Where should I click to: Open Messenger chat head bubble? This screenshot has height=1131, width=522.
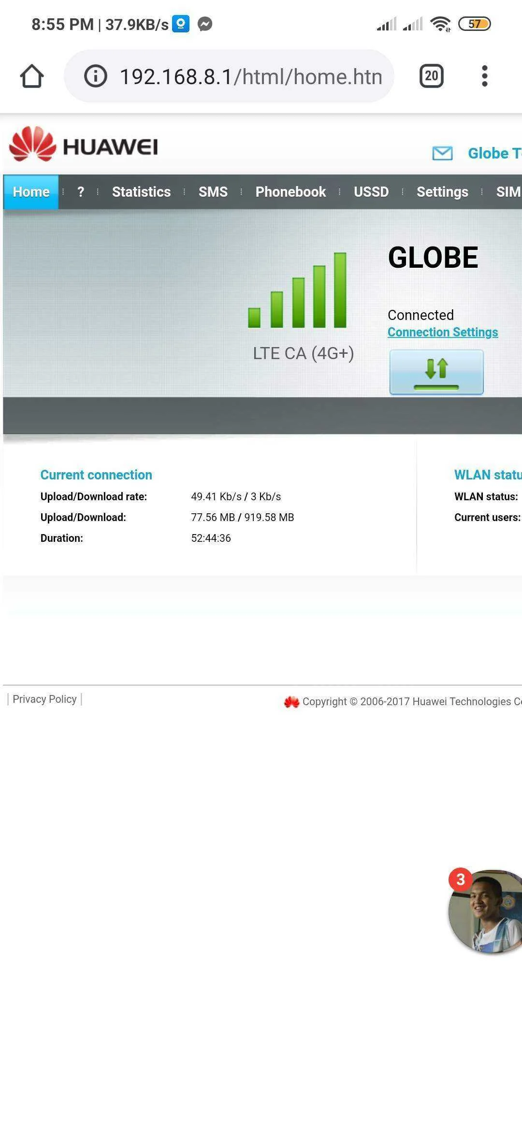[486, 912]
